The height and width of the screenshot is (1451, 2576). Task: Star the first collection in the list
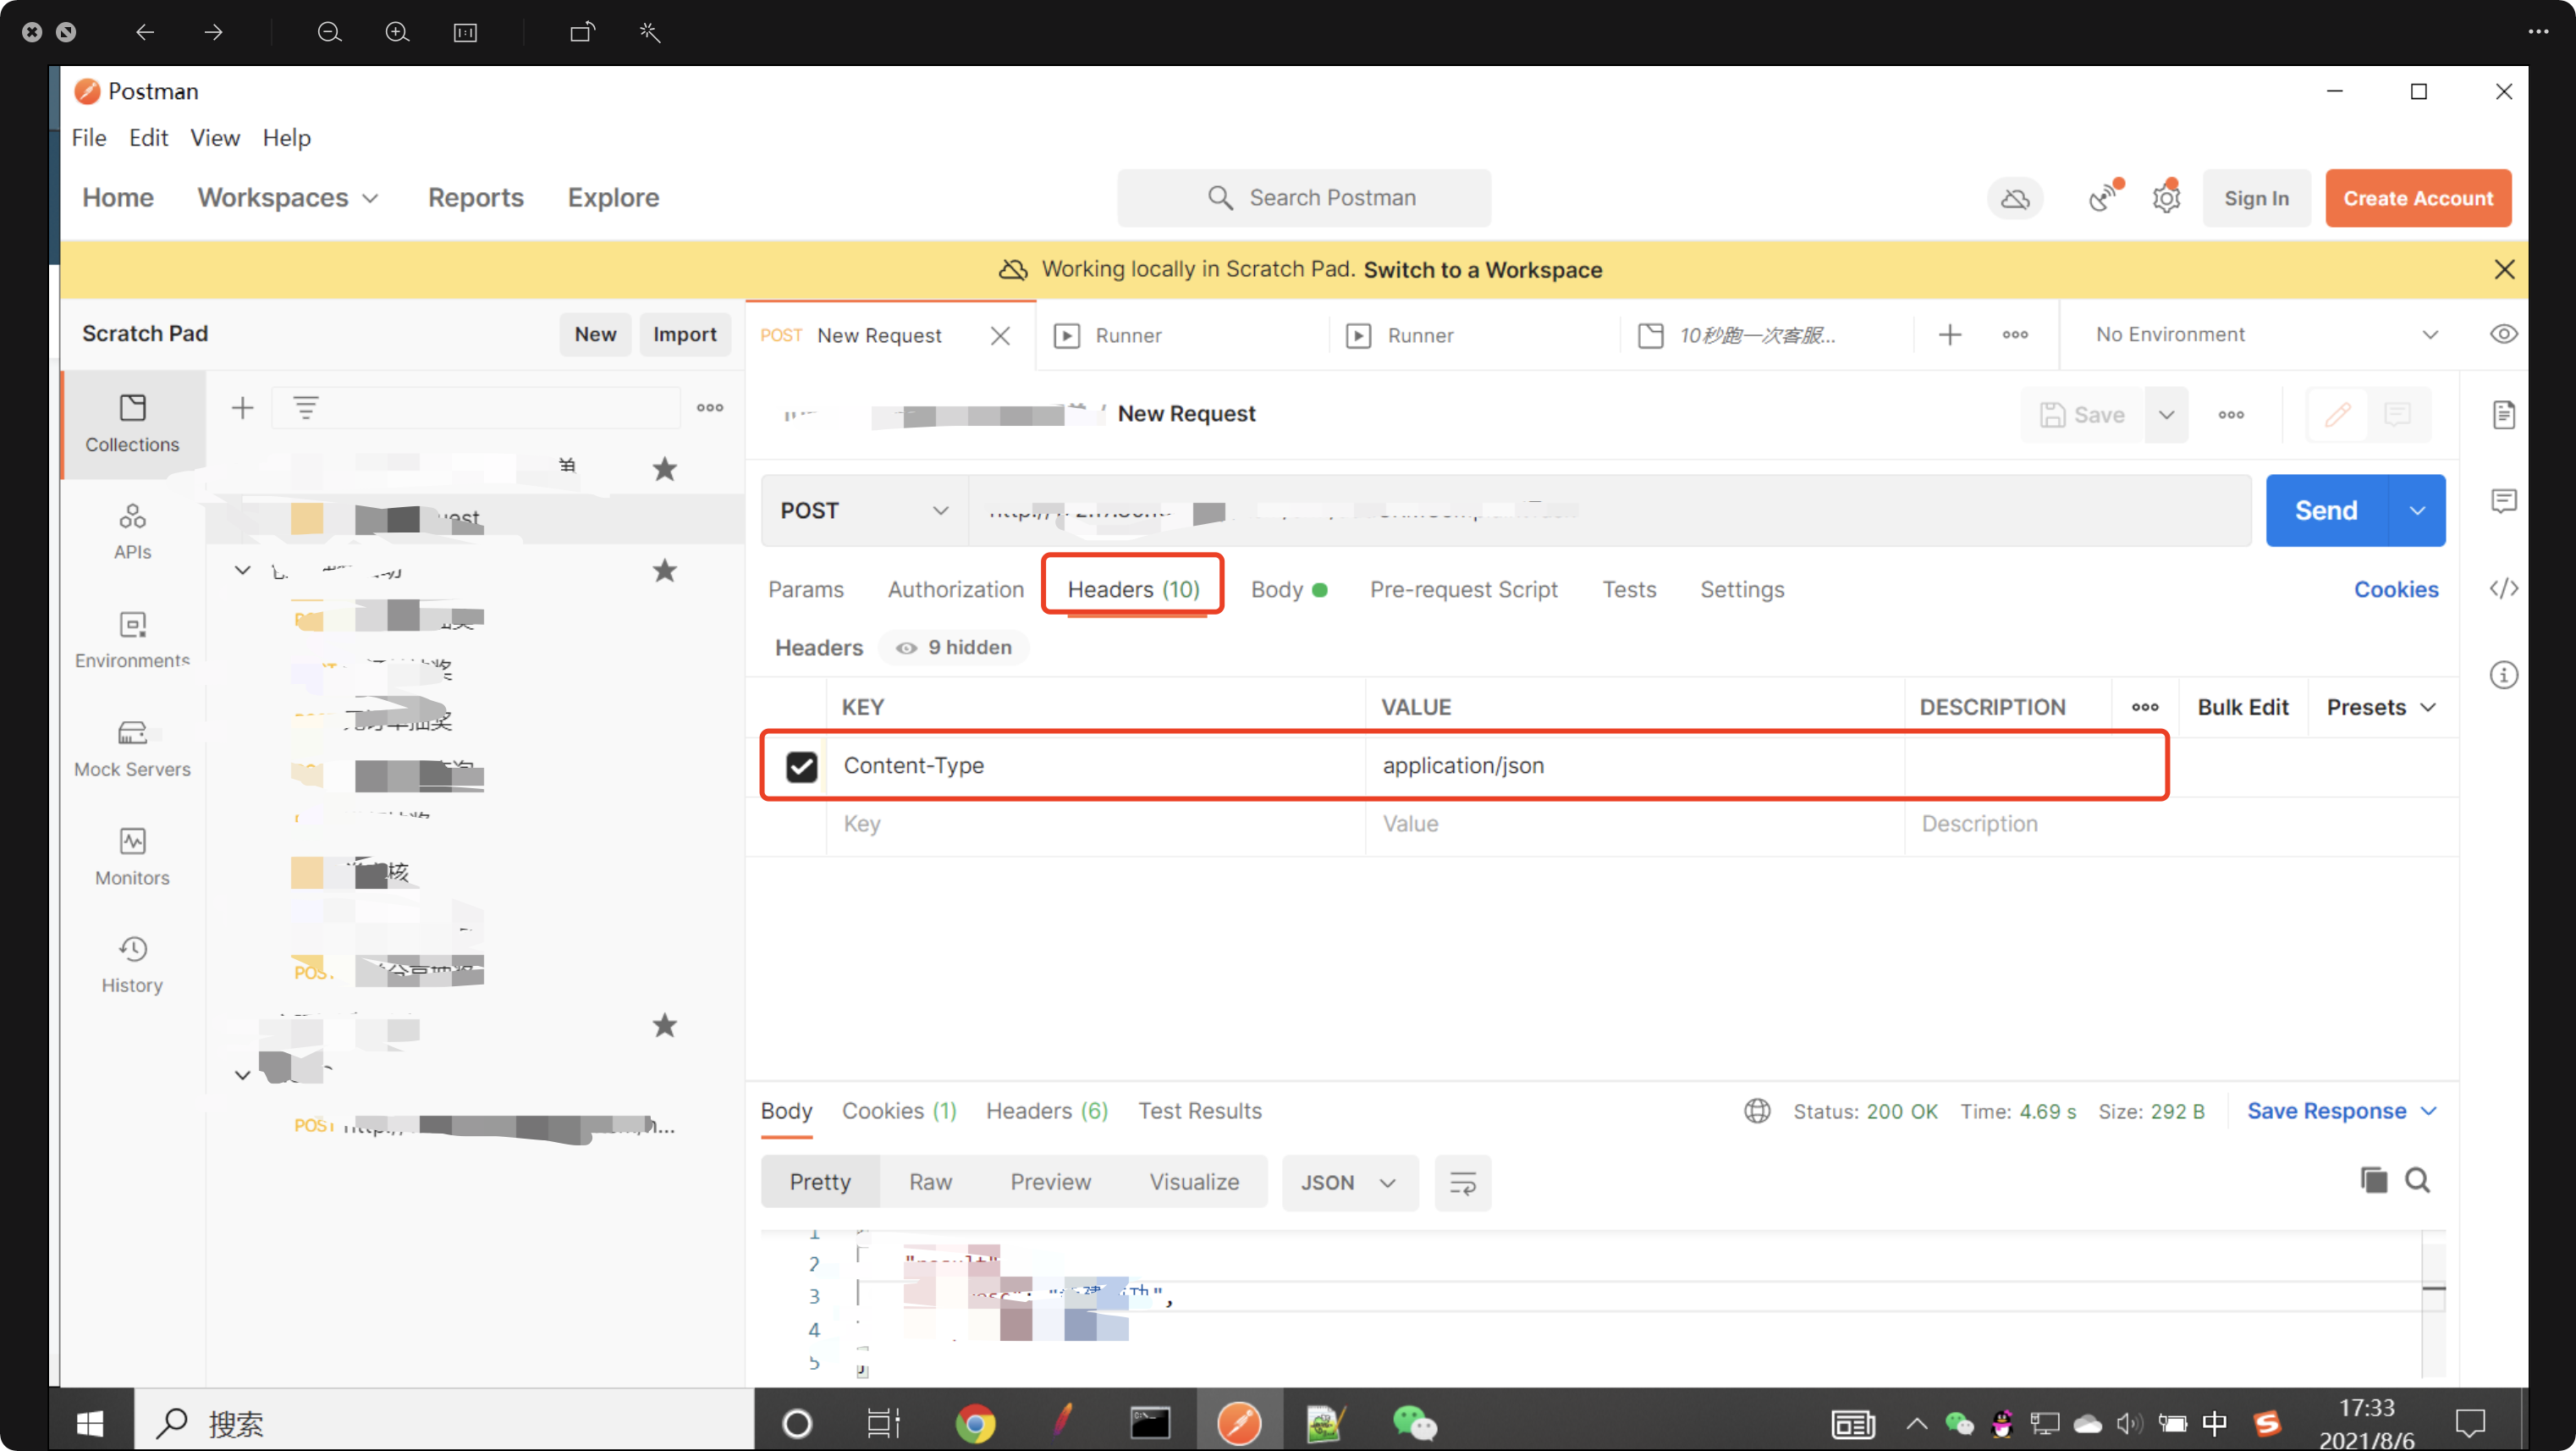click(x=664, y=468)
